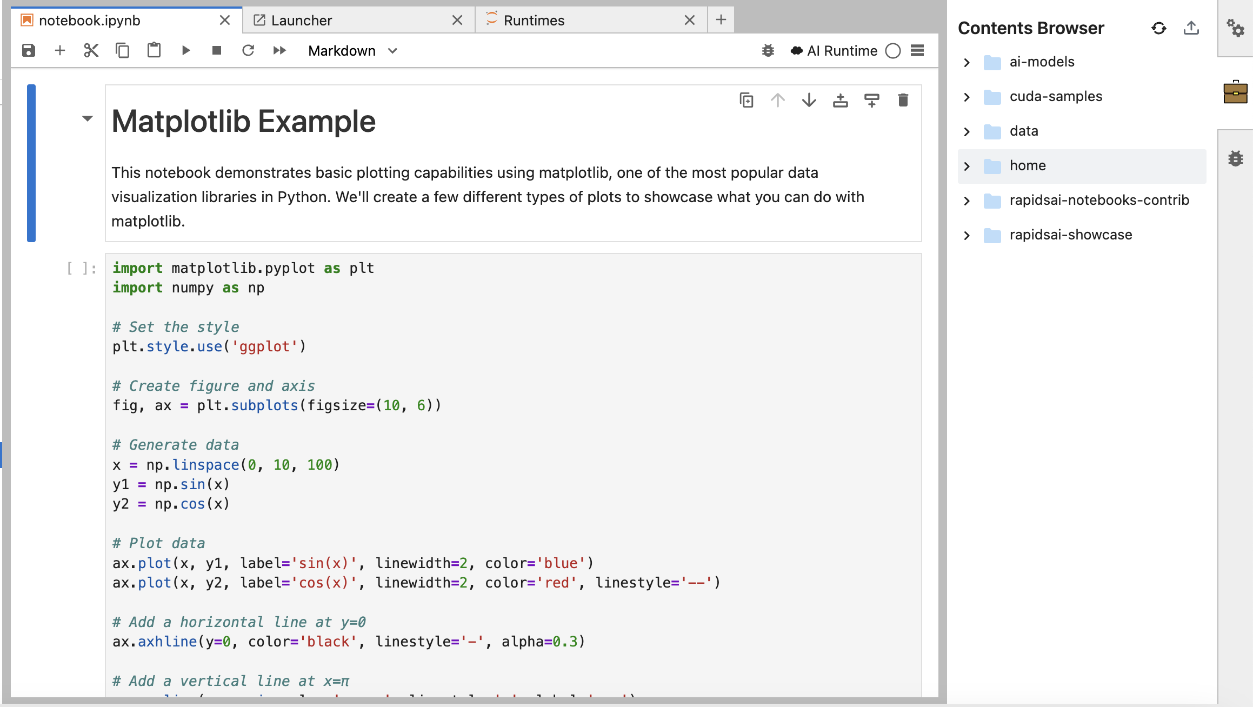
Task: Collapse the Matplotlib Example heading section
Action: (88, 118)
